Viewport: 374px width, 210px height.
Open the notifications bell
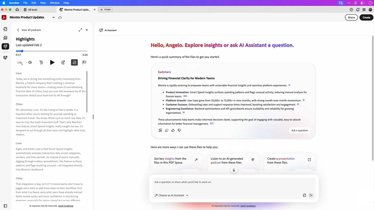(x=358, y=10)
